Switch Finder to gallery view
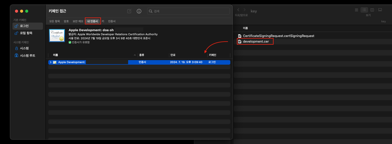The height and width of the screenshot is (144, 392). pos(380,10)
